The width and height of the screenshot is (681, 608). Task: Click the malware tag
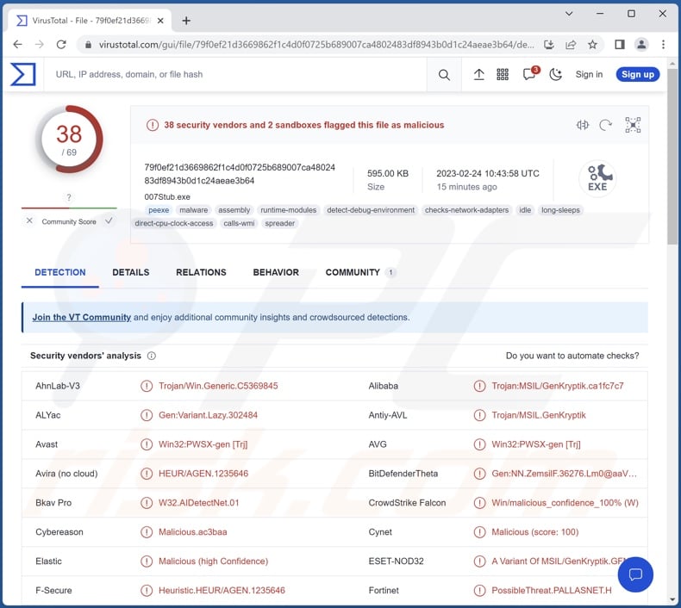pos(194,210)
